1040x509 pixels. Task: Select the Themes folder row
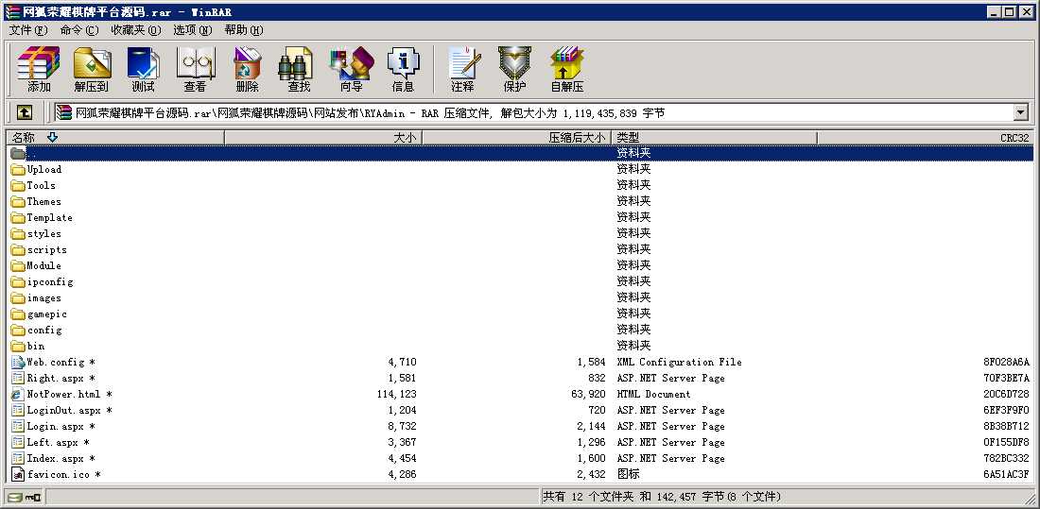(x=520, y=201)
